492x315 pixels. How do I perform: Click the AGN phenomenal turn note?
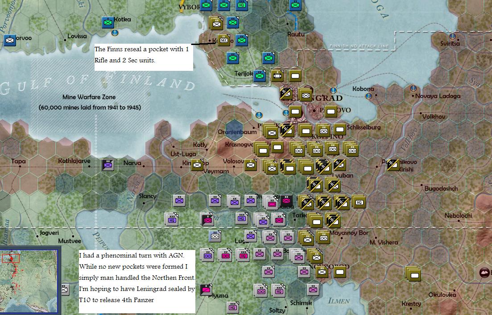(137, 281)
